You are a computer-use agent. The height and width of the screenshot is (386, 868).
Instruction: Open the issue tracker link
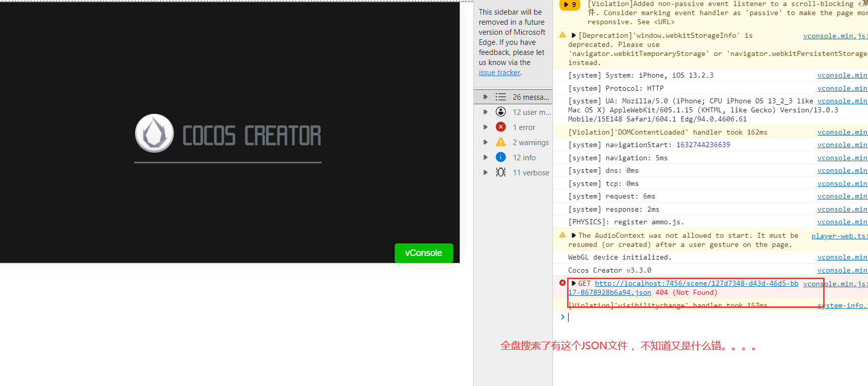click(499, 73)
